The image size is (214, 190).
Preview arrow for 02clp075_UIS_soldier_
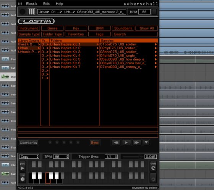tap(156, 48)
